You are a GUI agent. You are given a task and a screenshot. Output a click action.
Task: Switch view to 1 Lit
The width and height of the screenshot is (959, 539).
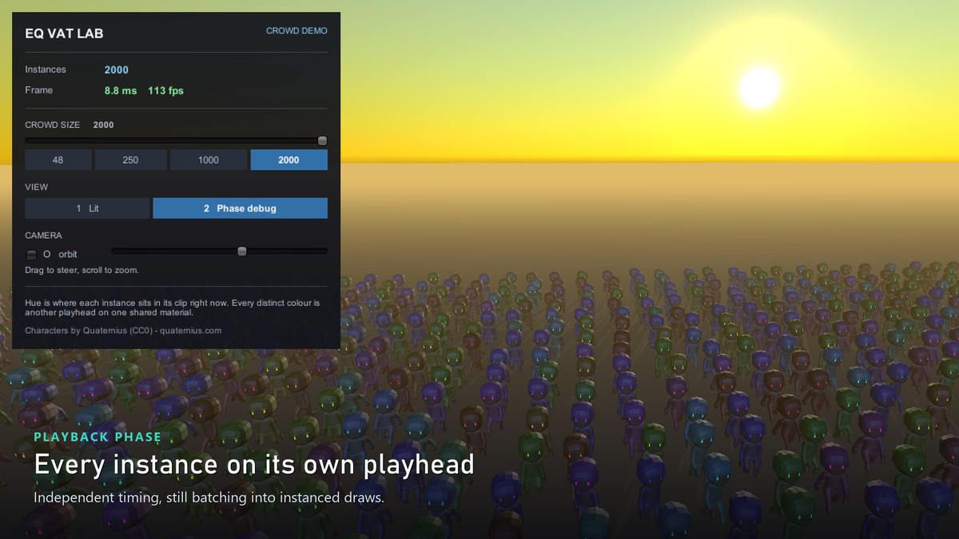coord(87,208)
